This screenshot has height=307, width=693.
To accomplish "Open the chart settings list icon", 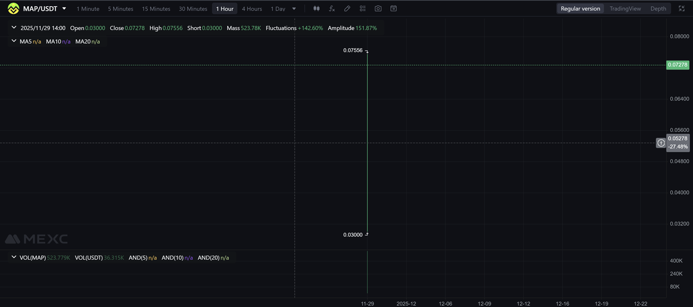I will [362, 9].
